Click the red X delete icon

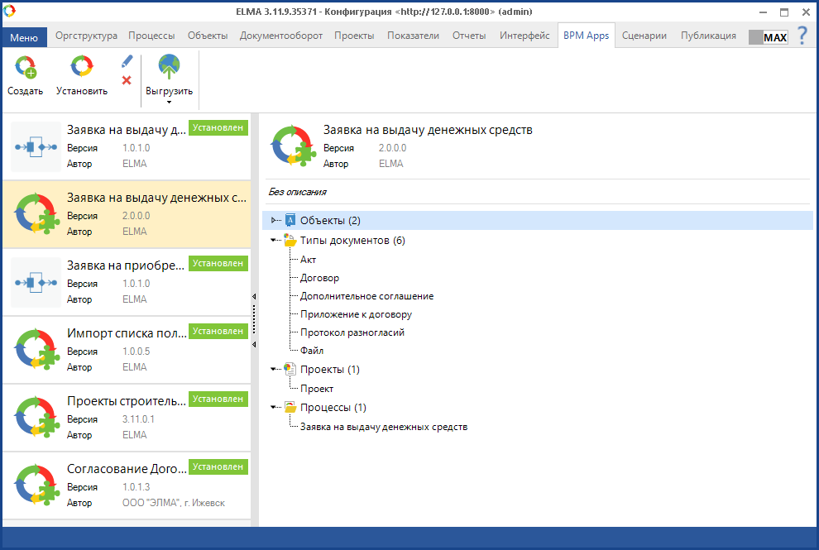click(127, 80)
